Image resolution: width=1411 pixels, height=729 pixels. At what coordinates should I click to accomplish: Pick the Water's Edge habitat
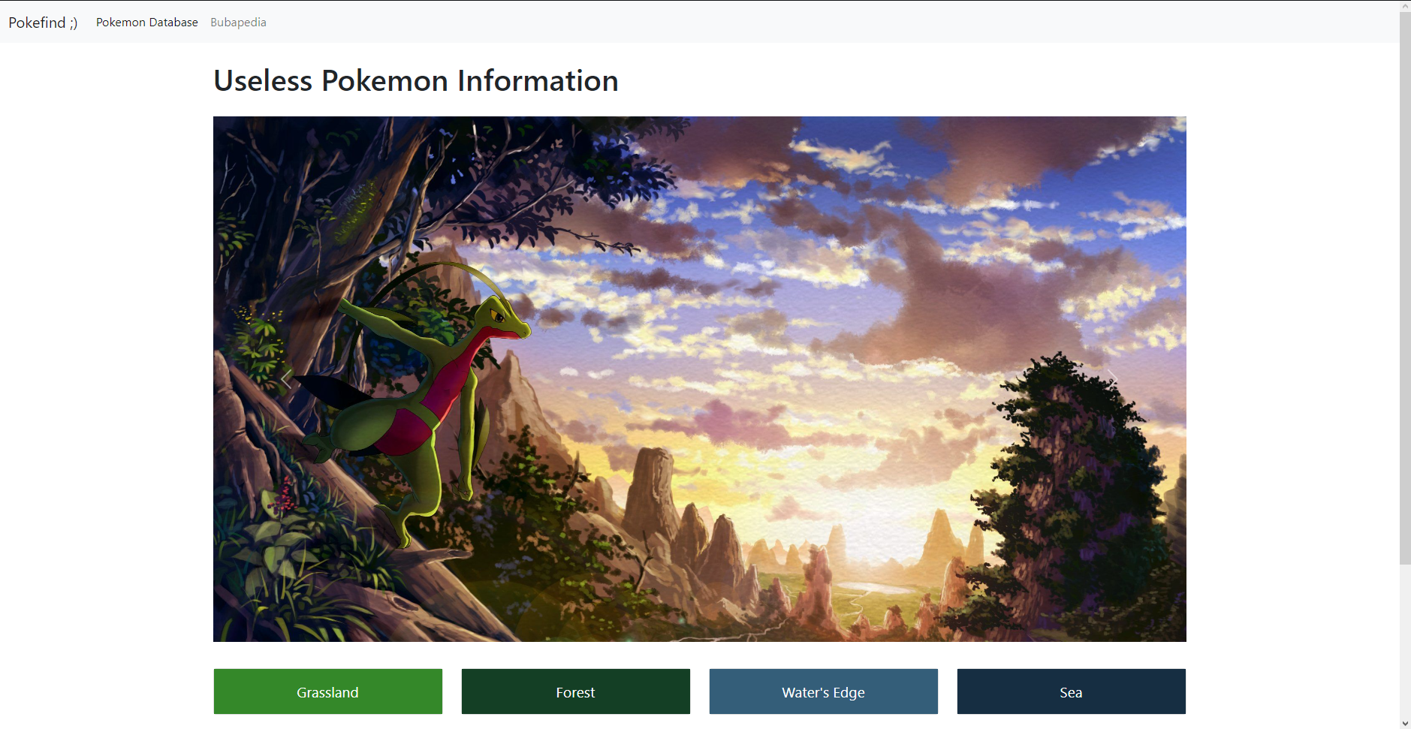click(823, 691)
